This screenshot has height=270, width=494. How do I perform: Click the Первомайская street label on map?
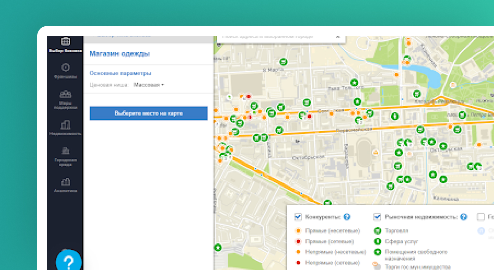point(354,129)
